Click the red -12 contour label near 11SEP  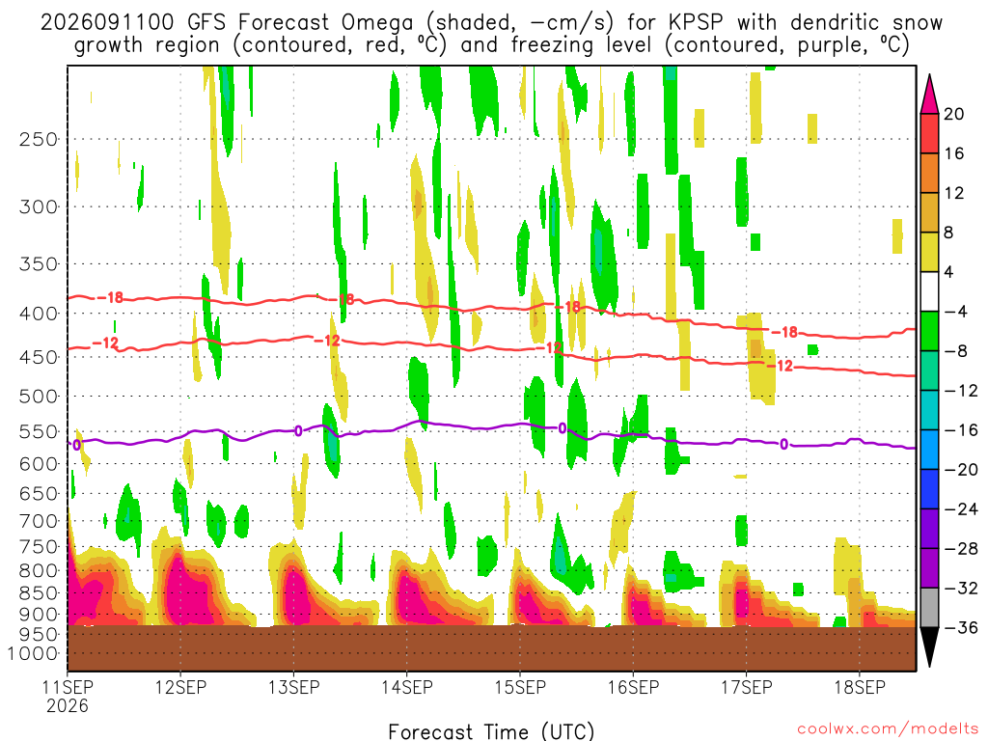105,343
